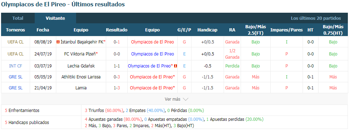350x130 pixels.
Task: Click the Los últimos 20 partidos label
Action: pos(316,18)
